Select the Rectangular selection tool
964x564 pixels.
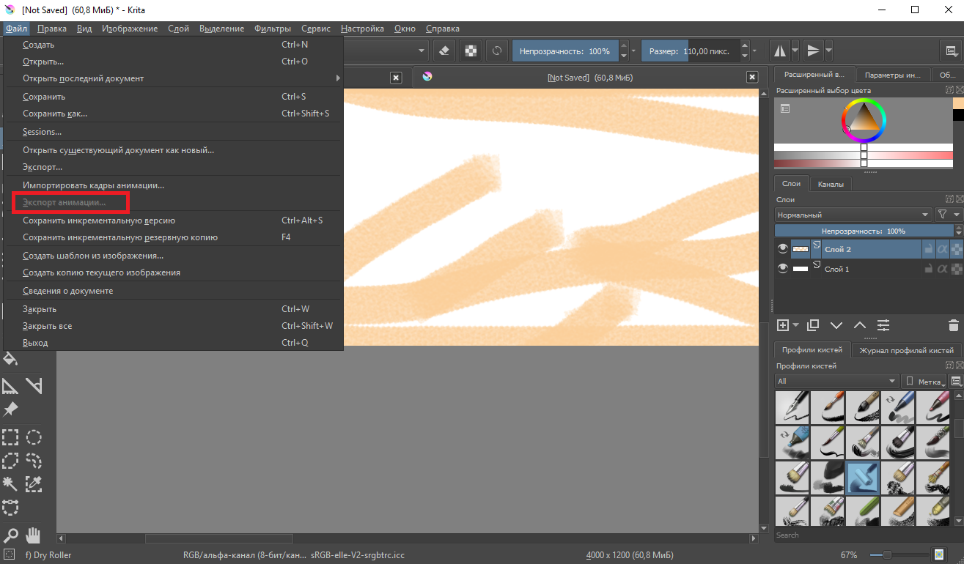(x=10, y=438)
